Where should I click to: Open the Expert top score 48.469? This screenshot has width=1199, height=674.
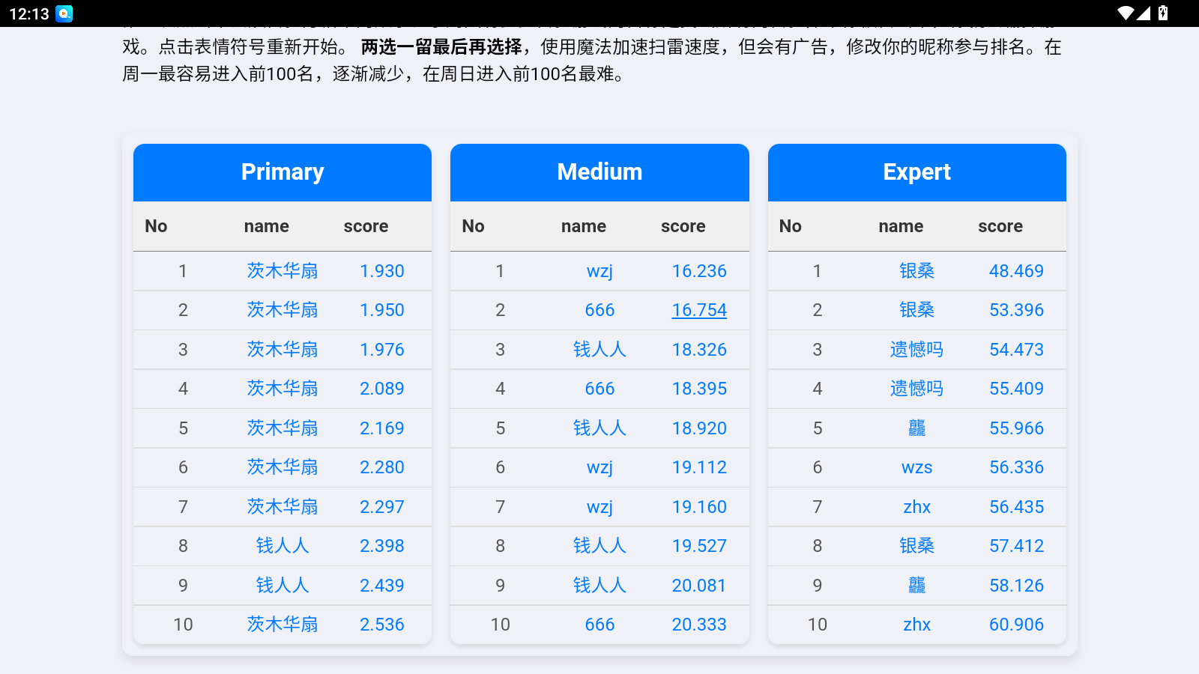coord(1016,271)
